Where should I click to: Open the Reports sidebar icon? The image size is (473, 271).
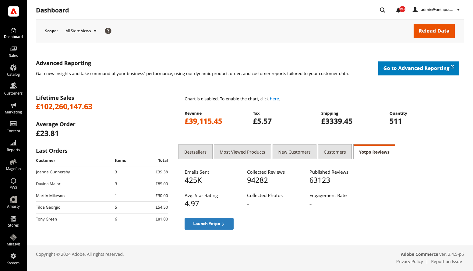click(x=13, y=145)
